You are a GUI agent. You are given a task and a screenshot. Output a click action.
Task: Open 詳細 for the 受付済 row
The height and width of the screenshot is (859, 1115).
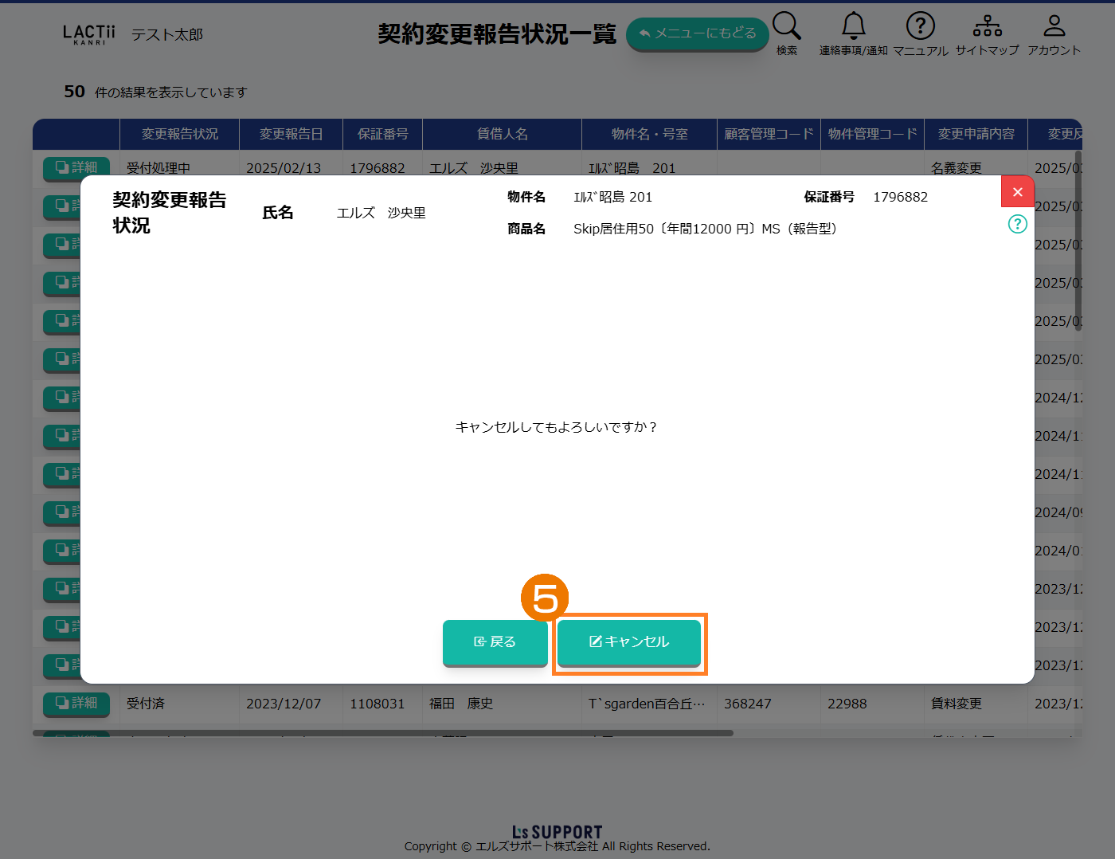point(76,703)
